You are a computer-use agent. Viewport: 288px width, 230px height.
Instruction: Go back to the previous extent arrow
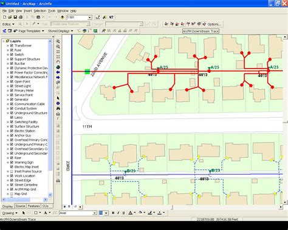(58, 72)
